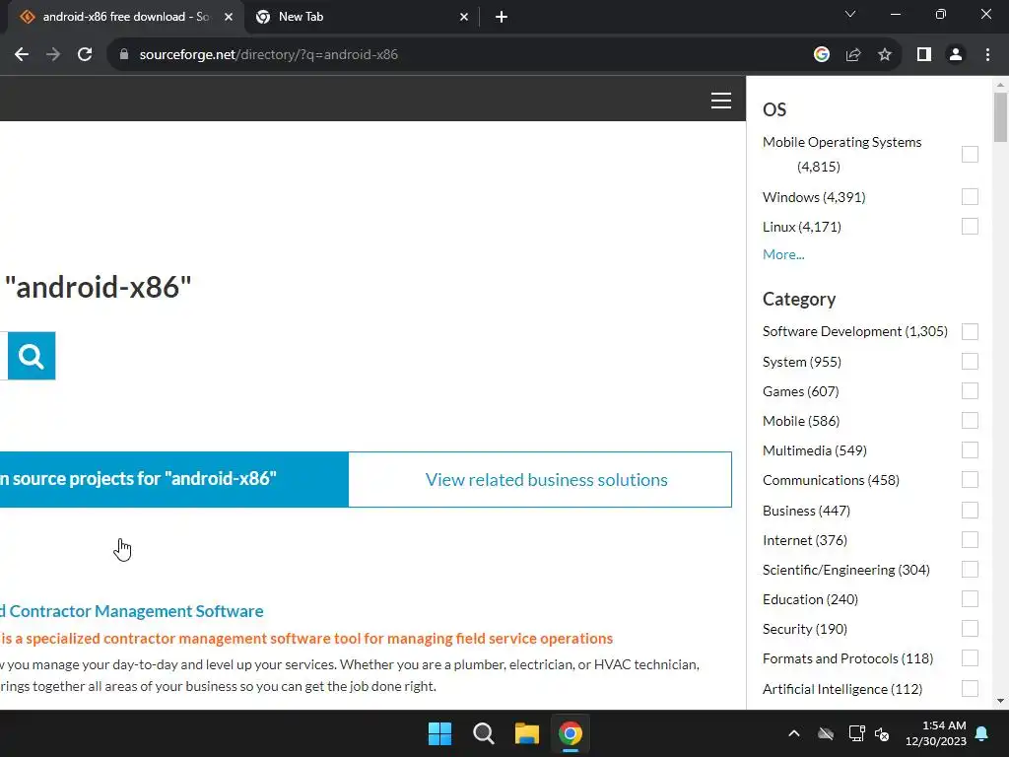The height and width of the screenshot is (757, 1009).
Task: Reload the SourceForge page
Action: click(85, 55)
